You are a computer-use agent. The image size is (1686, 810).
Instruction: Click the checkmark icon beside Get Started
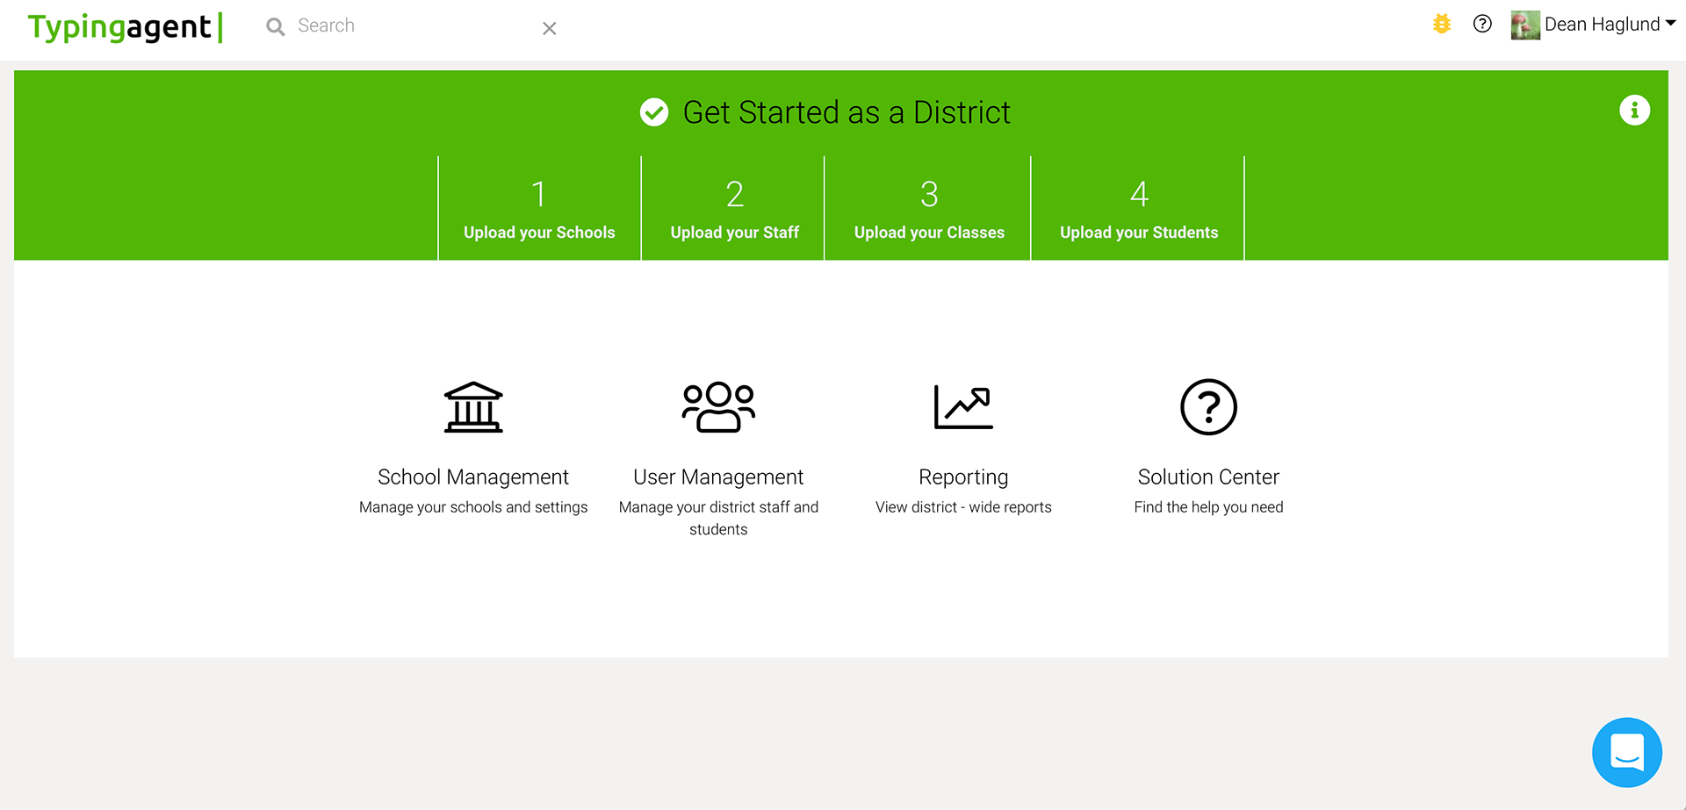point(654,112)
